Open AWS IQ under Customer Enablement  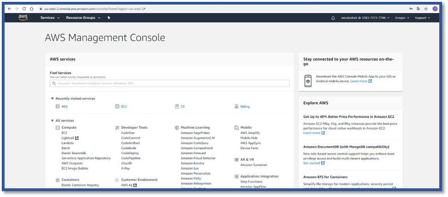(x=129, y=186)
